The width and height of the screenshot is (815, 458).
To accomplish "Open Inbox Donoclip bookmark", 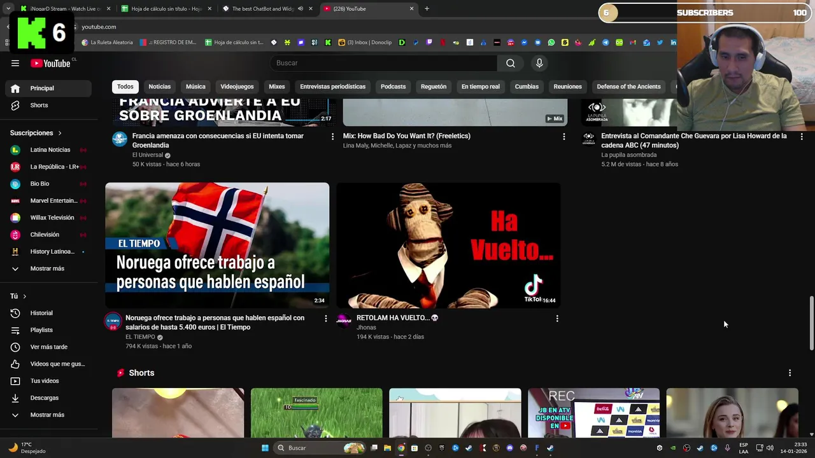I will click(x=365, y=43).
